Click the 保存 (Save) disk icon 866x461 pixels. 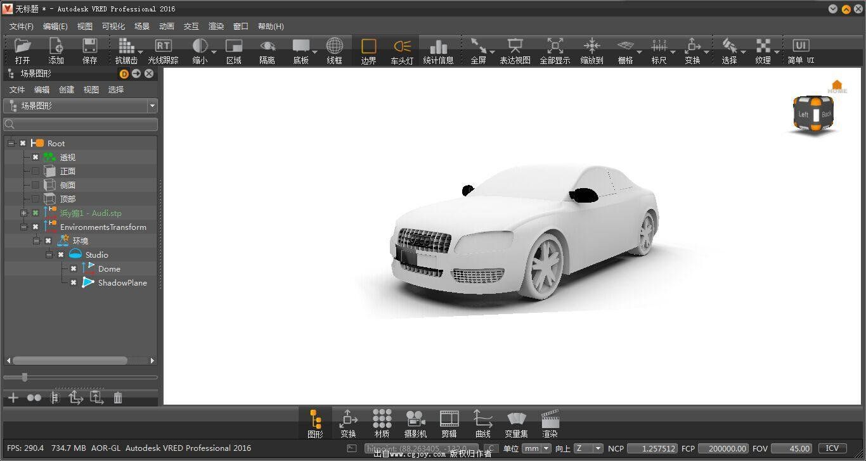[x=90, y=46]
